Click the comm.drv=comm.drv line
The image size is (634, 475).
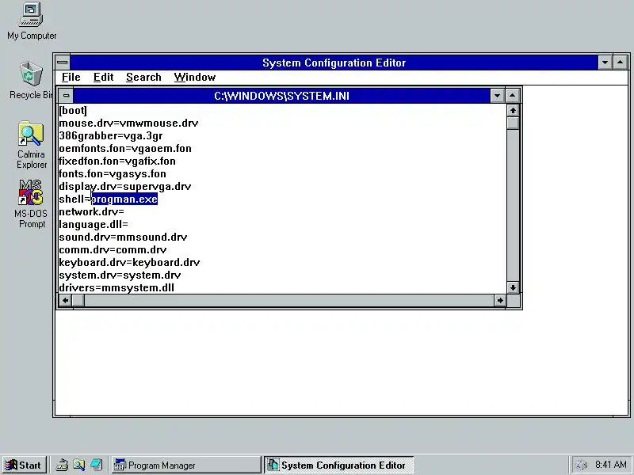(x=113, y=249)
